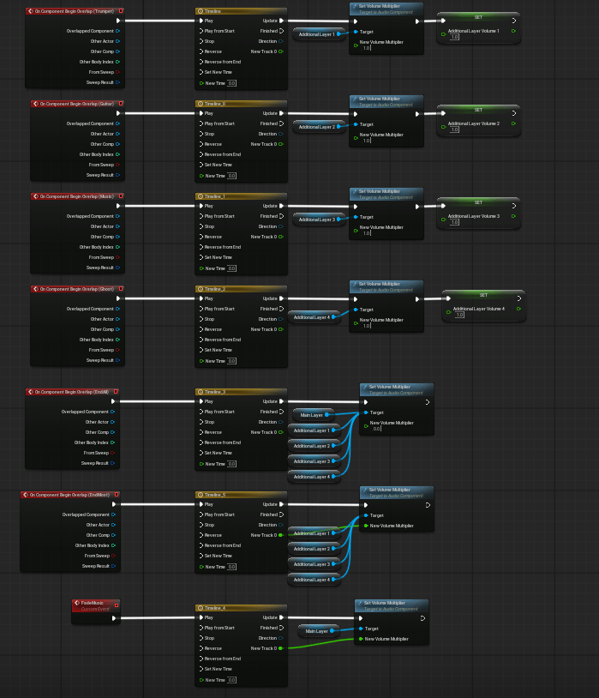This screenshot has width=599, height=698.
Task: Click the event icon on the Trumpet overlap node
Action: click(x=32, y=11)
